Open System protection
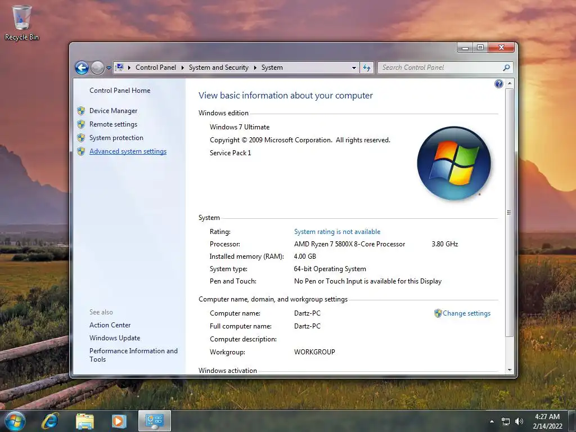The height and width of the screenshot is (432, 576). [116, 138]
